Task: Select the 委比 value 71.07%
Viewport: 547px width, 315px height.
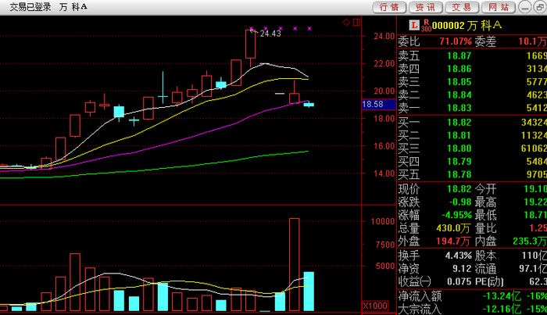Action: click(456, 41)
